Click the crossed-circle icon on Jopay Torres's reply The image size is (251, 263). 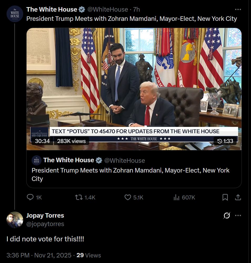[x=227, y=216]
